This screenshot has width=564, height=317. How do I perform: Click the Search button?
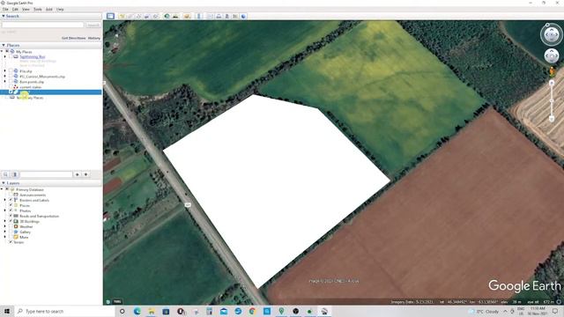[x=93, y=26]
